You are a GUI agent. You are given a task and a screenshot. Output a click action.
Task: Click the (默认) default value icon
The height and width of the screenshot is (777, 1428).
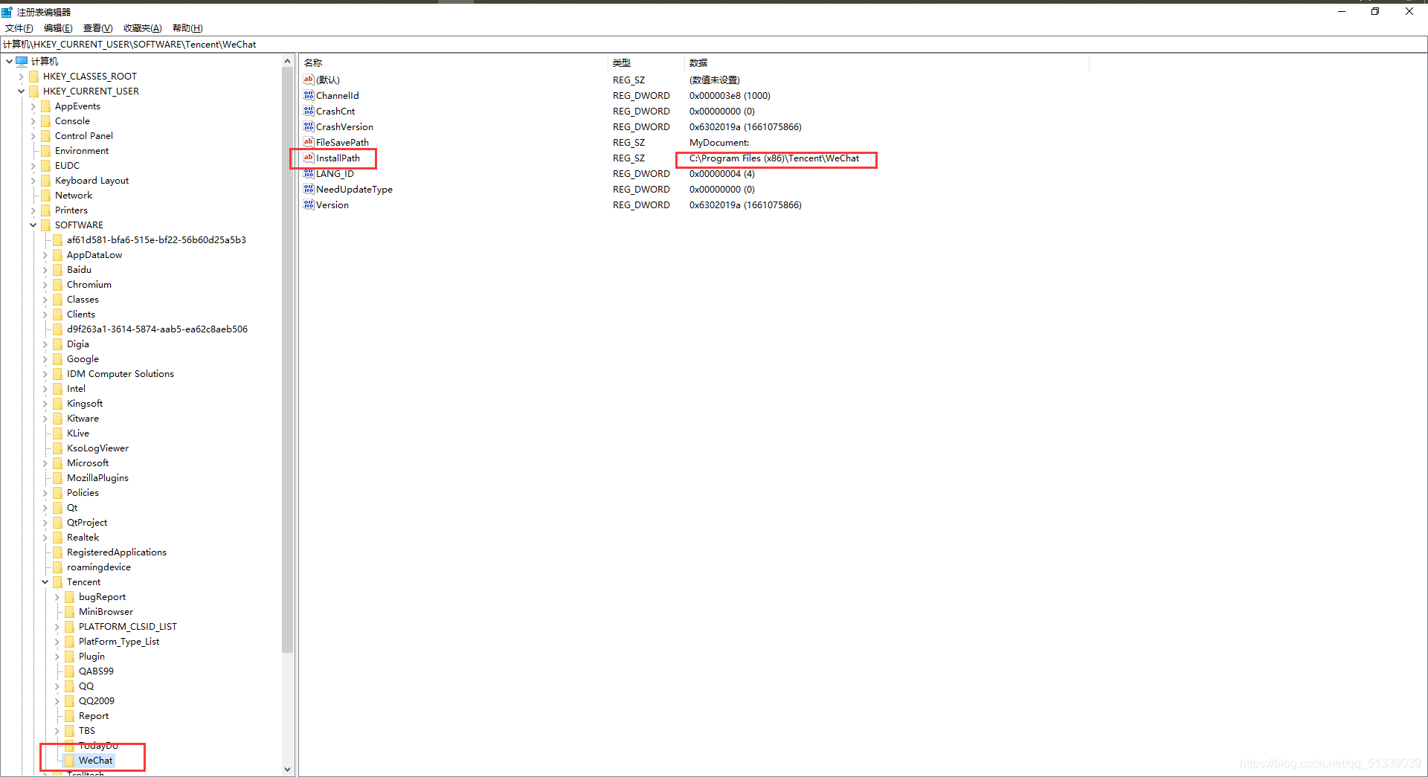pyautogui.click(x=309, y=80)
